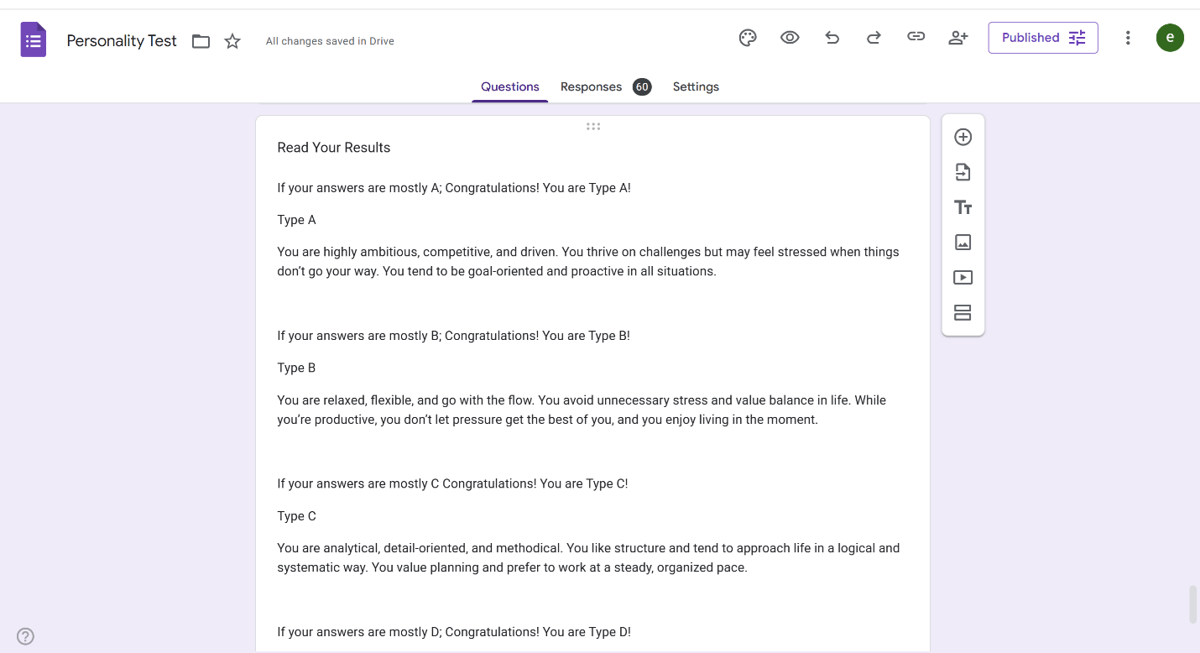Open the Settings tab
This screenshot has height=653, width=1200.
coord(696,86)
